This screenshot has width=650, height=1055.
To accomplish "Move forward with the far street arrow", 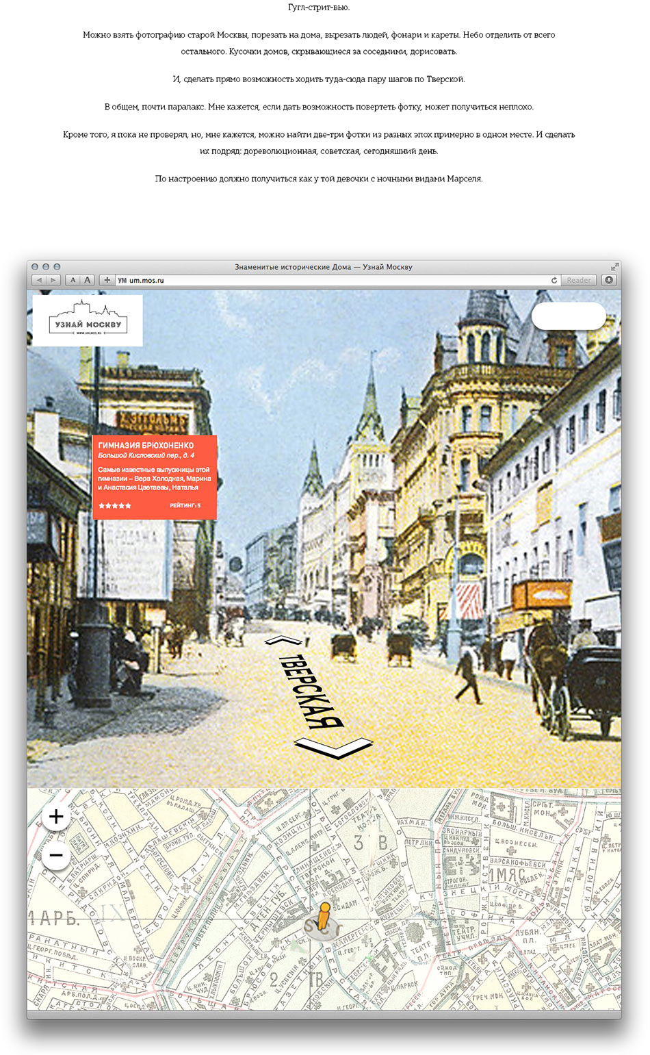I will click(281, 641).
